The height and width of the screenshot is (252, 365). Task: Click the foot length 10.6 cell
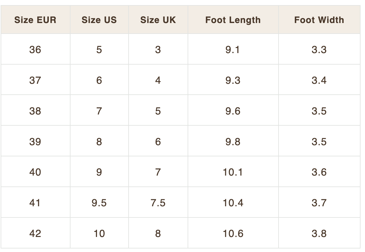233,233
